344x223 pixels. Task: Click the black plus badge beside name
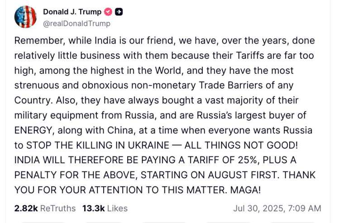(119, 12)
